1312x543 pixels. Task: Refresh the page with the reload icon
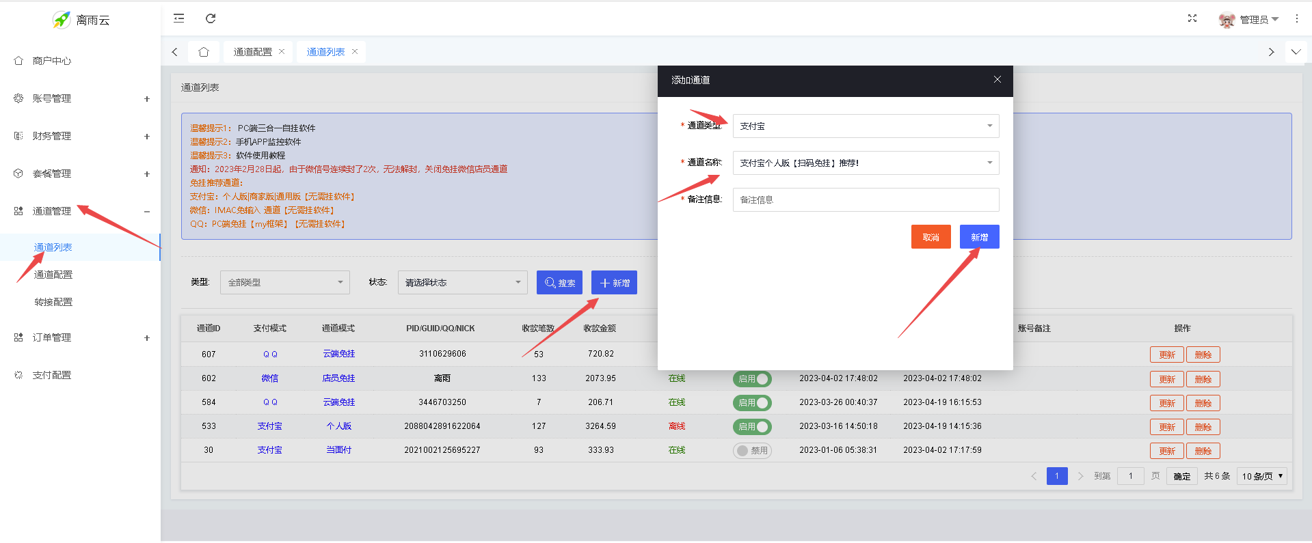(211, 18)
